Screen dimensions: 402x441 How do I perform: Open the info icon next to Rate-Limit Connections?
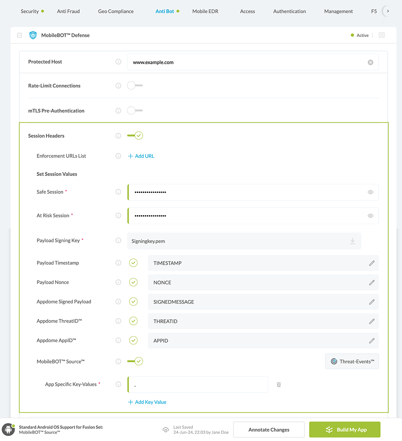118,86
